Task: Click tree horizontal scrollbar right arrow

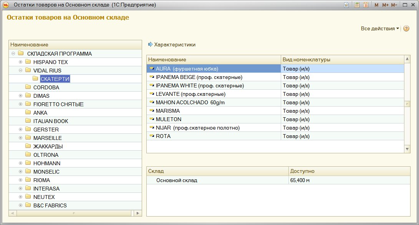Action: pos(137,213)
